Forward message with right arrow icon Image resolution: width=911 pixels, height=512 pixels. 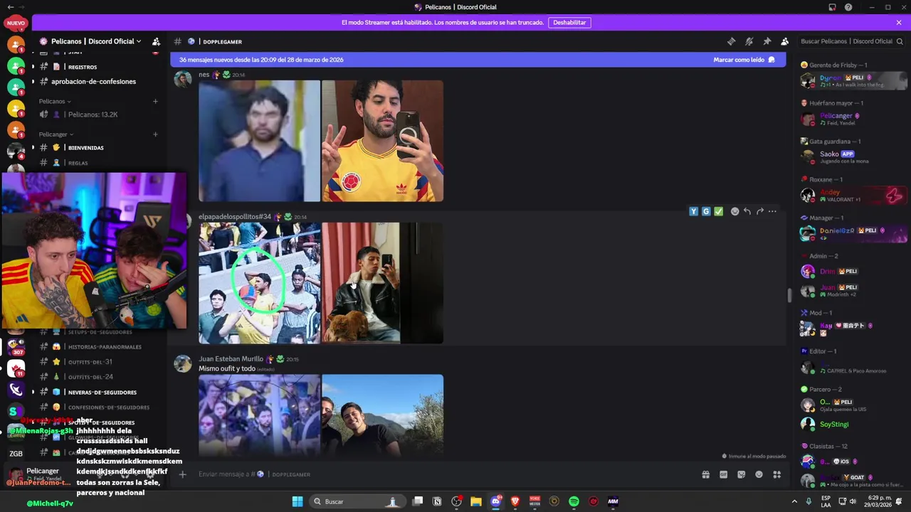(x=760, y=211)
